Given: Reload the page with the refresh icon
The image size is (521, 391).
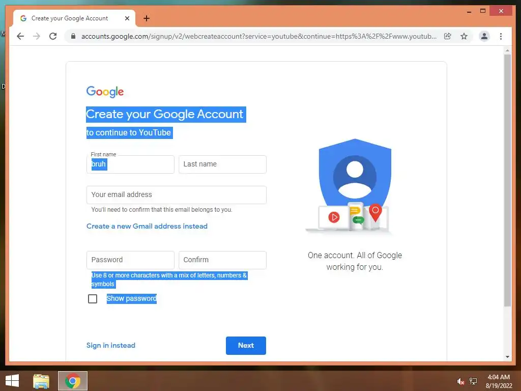Looking at the screenshot, I should pyautogui.click(x=53, y=36).
